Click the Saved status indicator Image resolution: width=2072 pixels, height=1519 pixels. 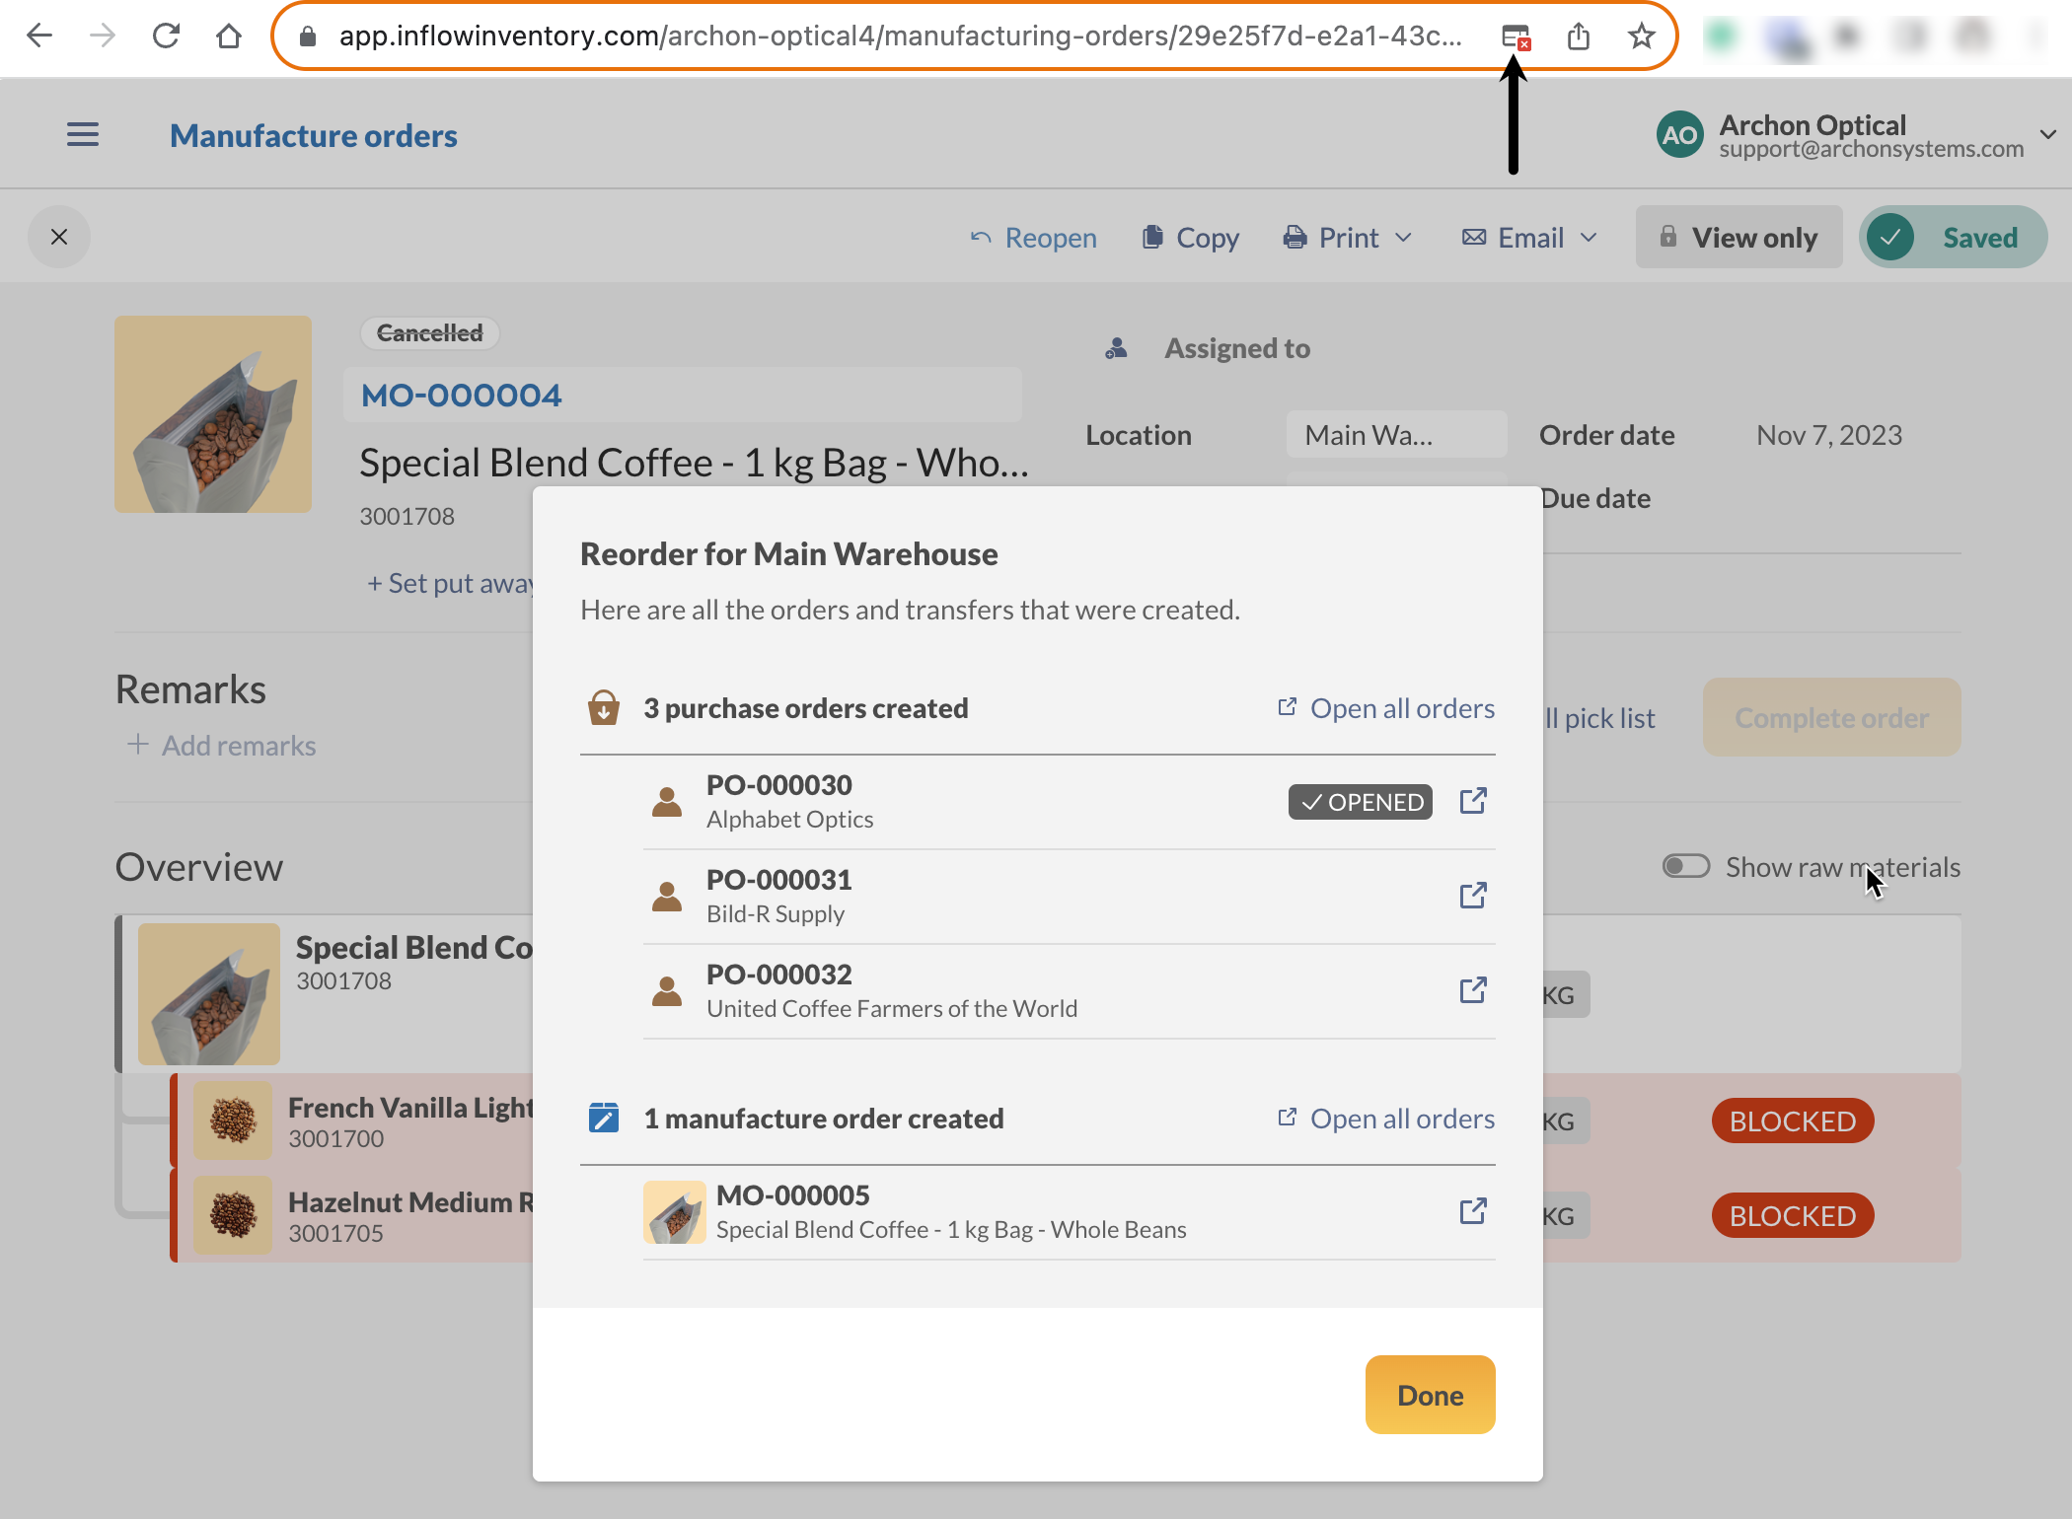[x=1953, y=237]
